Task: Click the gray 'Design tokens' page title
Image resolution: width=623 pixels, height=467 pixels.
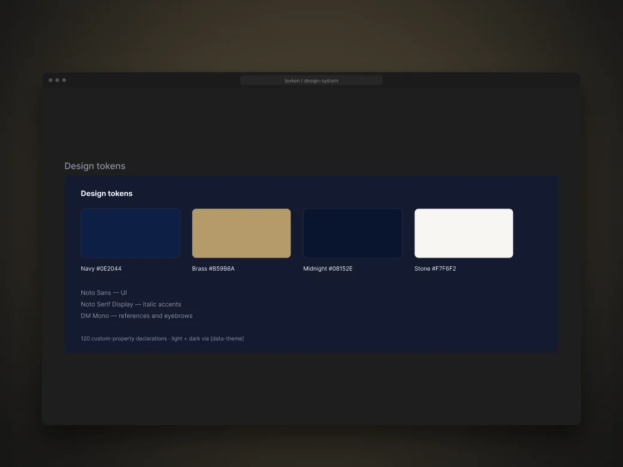Action: point(95,166)
